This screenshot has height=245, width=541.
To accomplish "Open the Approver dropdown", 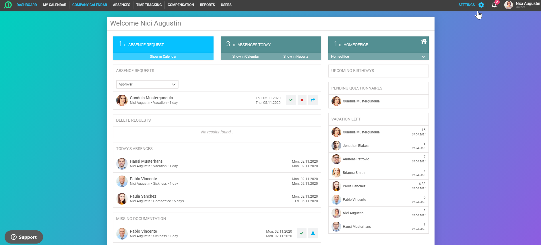I will 147,84.
